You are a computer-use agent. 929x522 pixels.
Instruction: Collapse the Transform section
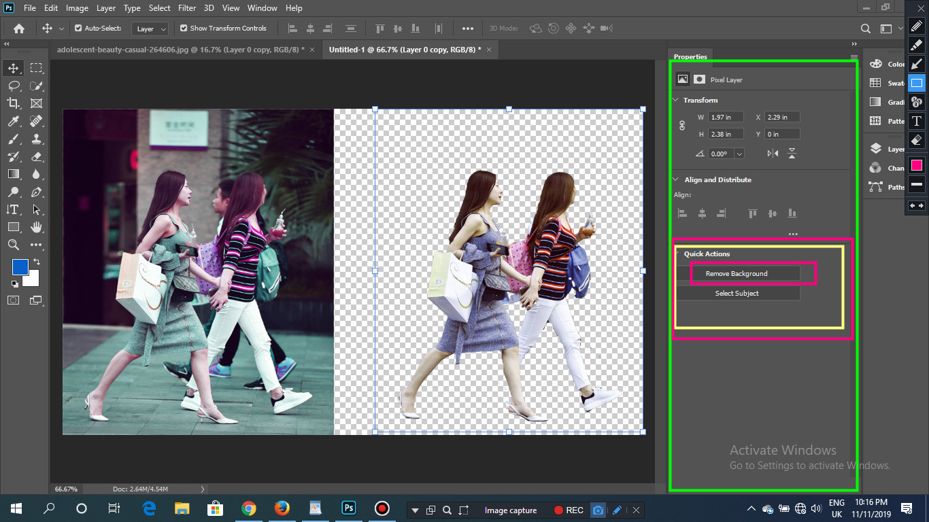(676, 100)
